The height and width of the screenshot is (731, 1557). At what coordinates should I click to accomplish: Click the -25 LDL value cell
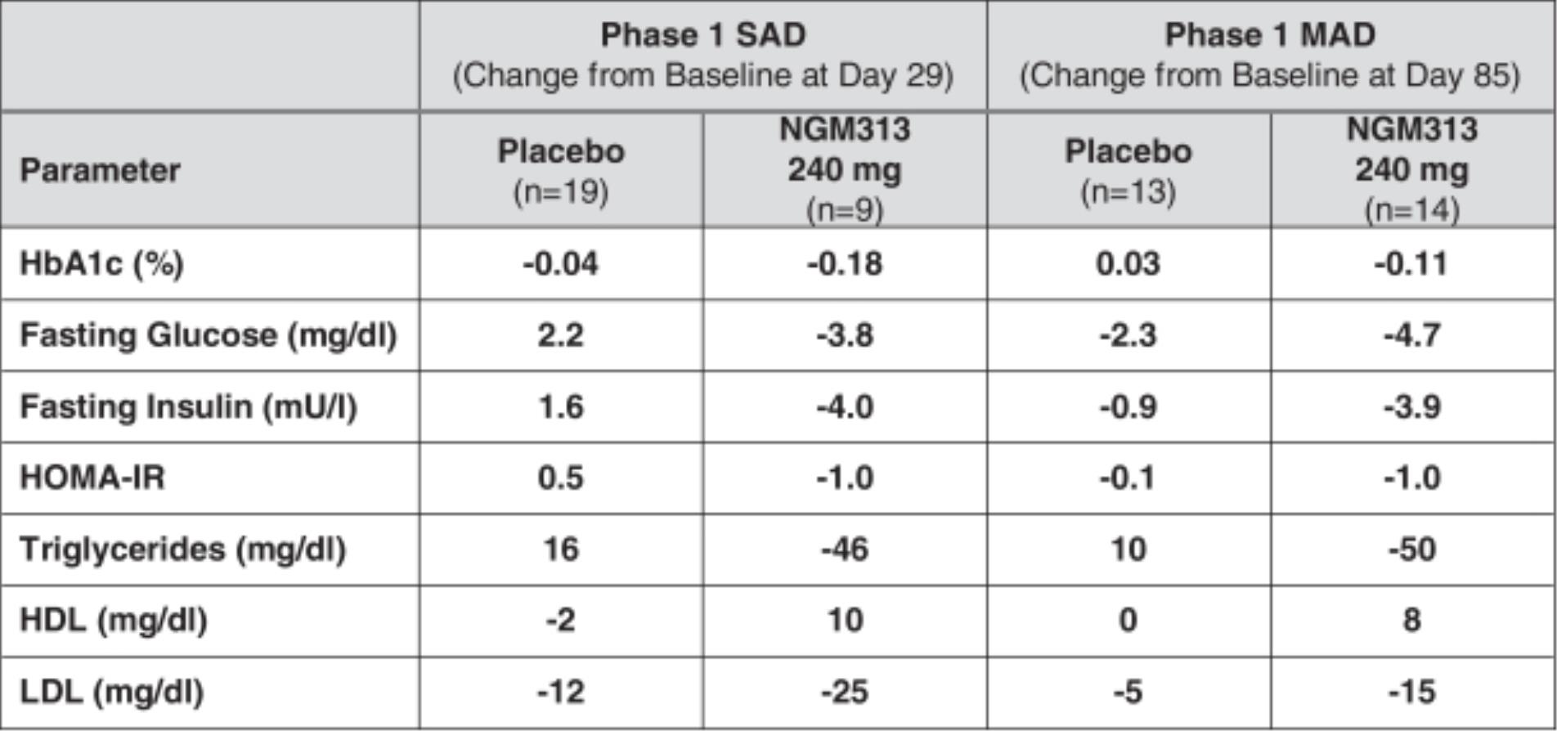(845, 692)
